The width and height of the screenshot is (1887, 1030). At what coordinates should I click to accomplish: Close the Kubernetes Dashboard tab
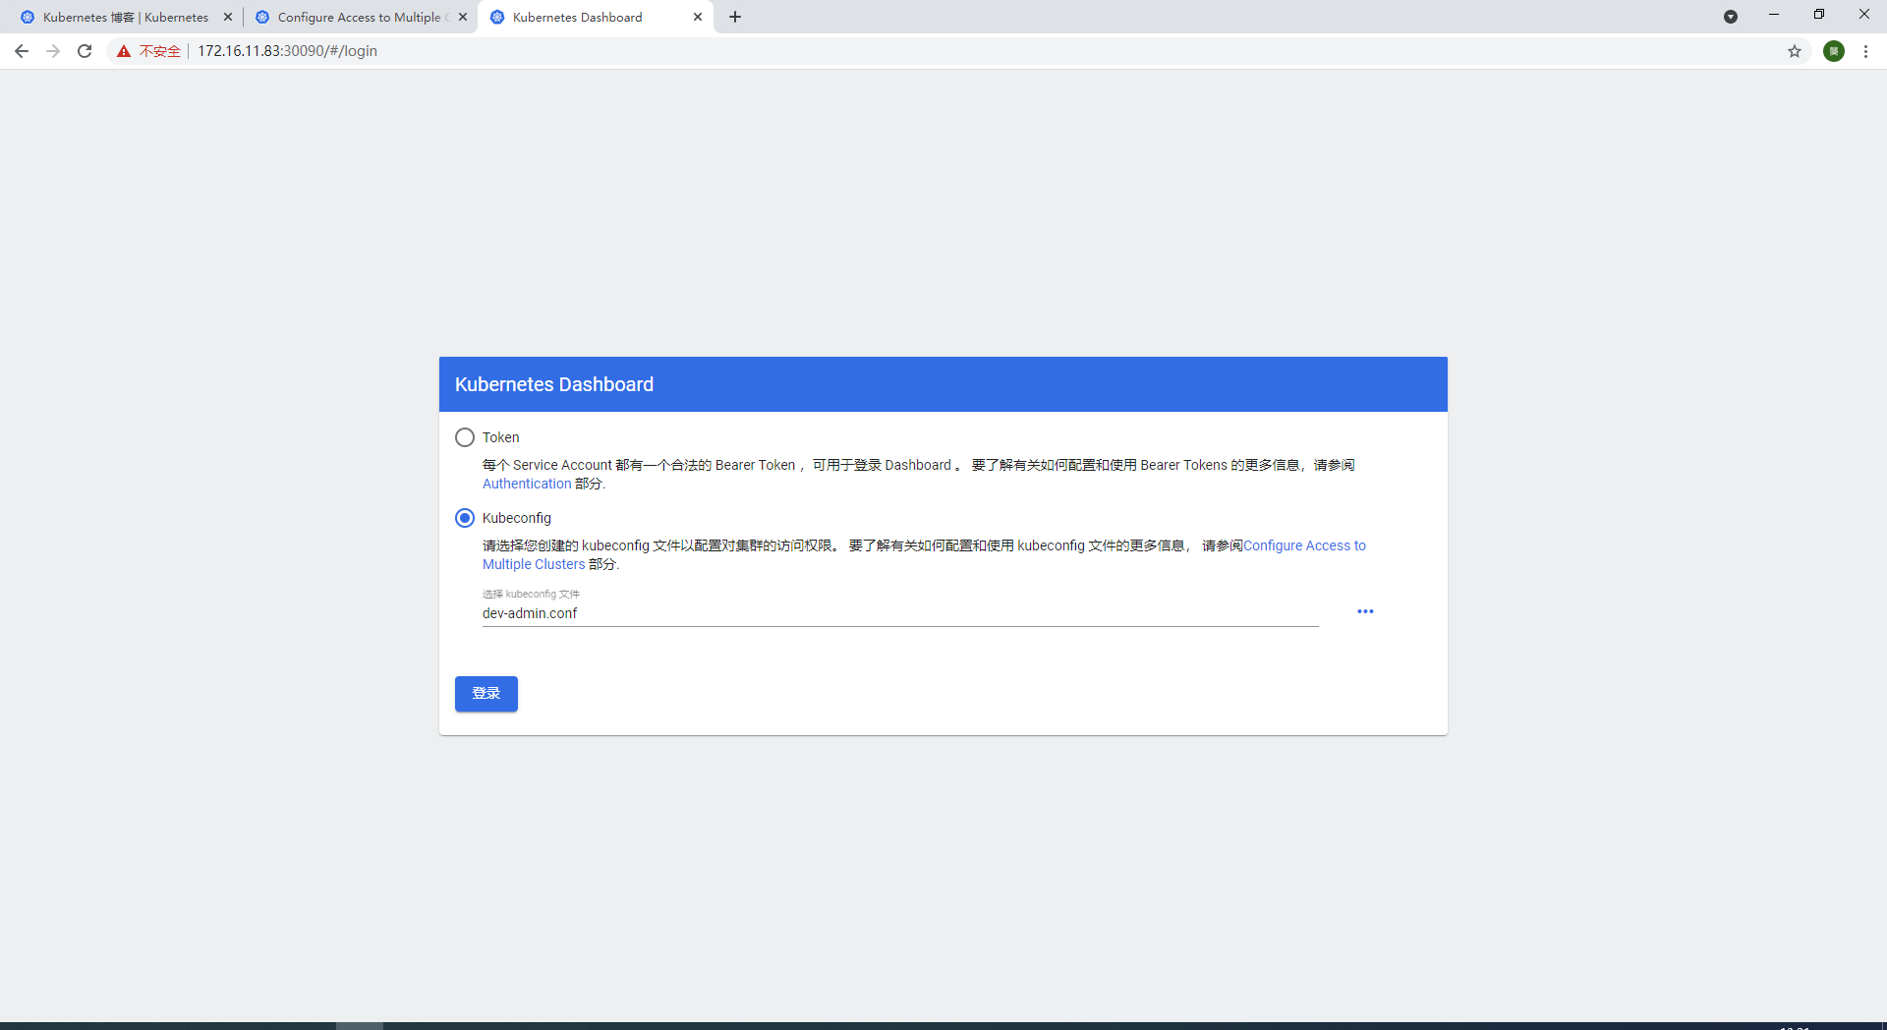click(x=698, y=17)
